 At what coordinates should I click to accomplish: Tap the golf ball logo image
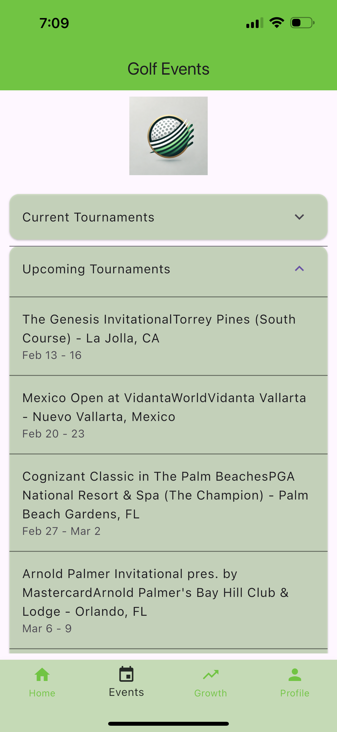click(x=168, y=136)
